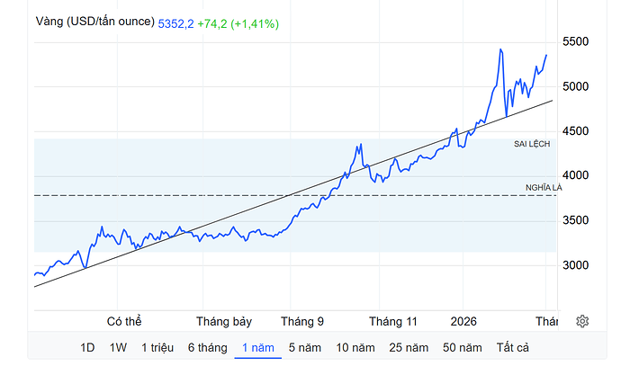Screen dimensions: 621x366
Task: Switch to the 1 triệu range
Action: pyautogui.click(x=157, y=347)
